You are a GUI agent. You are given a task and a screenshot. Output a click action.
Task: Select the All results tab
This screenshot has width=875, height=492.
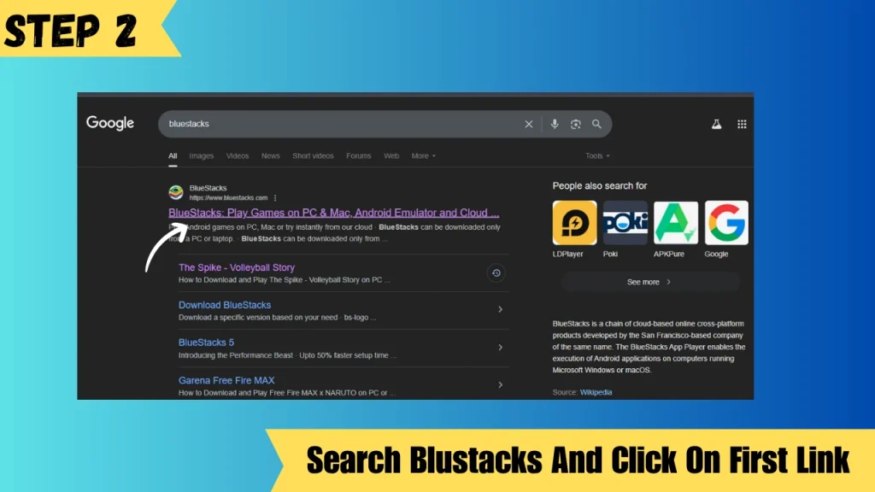click(173, 156)
